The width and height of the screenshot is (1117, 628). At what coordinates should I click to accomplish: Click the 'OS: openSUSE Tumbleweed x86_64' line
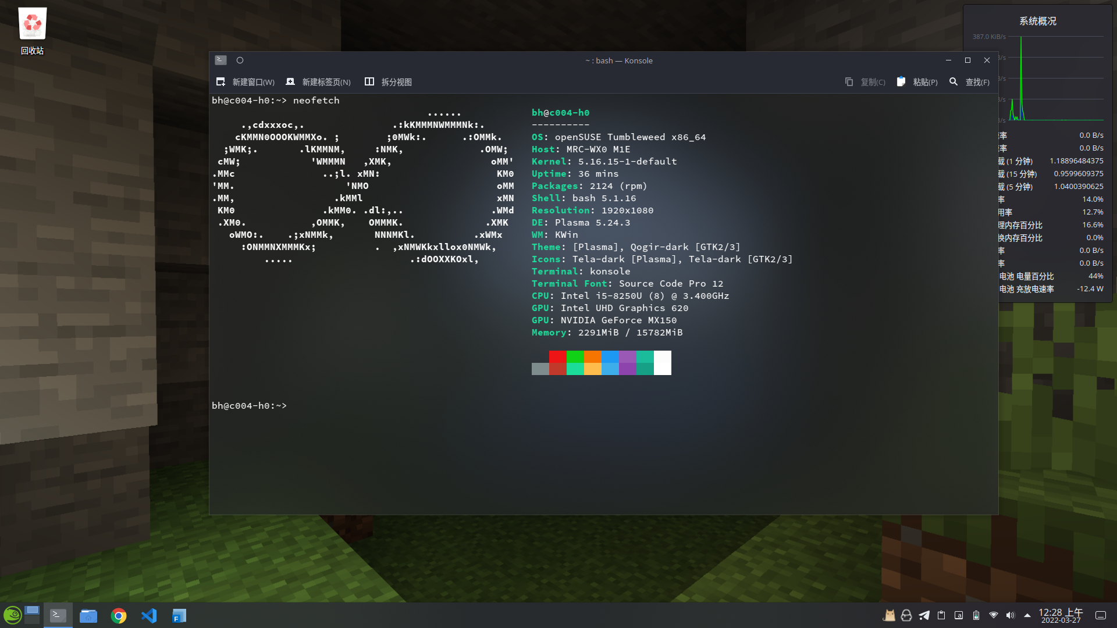click(x=618, y=137)
